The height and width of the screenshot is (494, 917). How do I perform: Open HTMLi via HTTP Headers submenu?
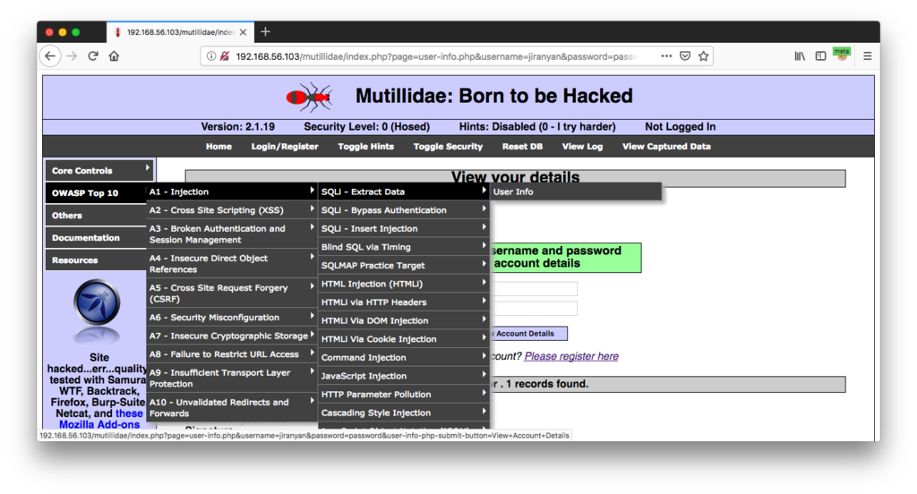pyautogui.click(x=404, y=302)
